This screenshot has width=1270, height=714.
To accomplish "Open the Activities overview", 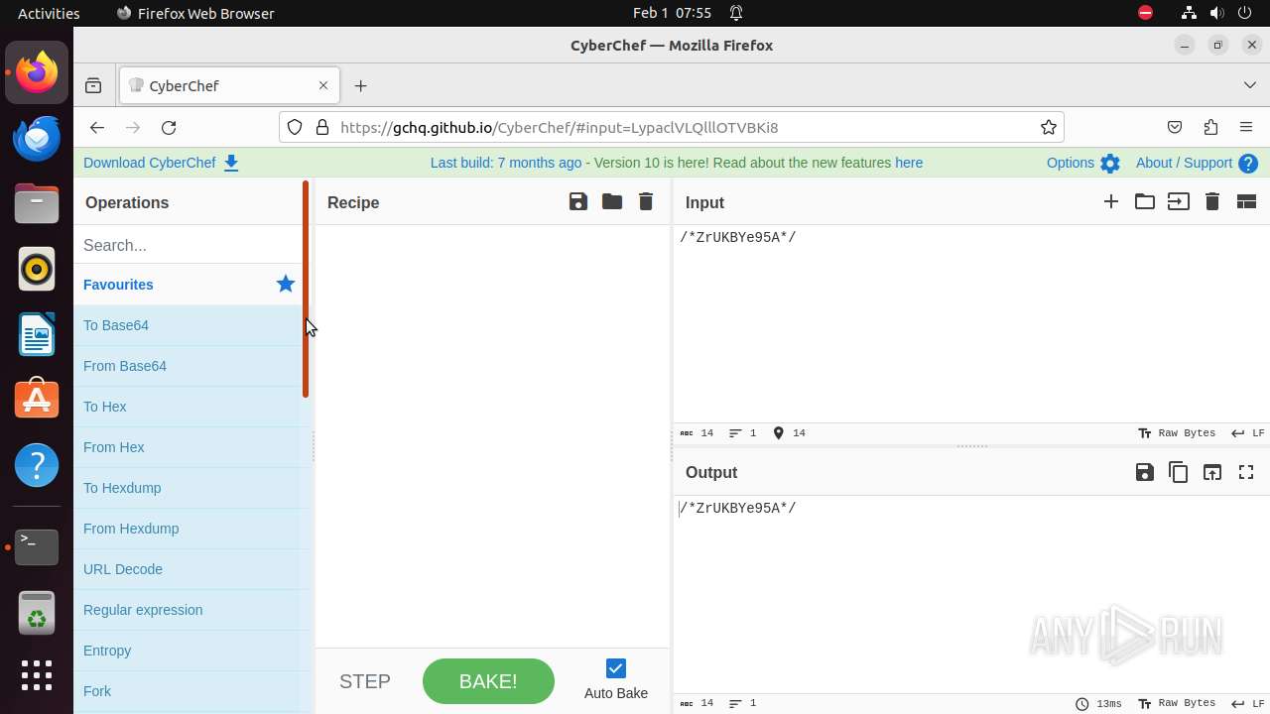I will 49,13.
